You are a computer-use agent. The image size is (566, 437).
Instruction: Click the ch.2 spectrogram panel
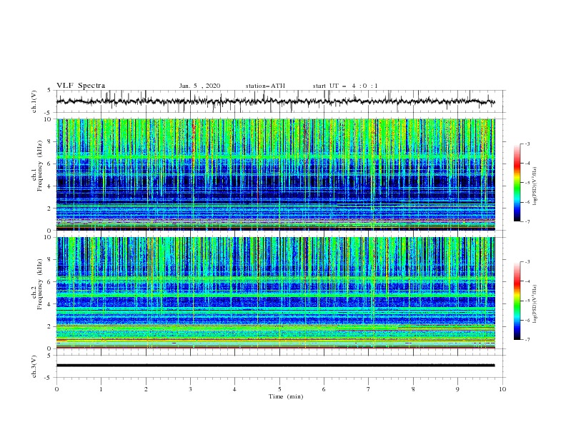(x=276, y=293)
